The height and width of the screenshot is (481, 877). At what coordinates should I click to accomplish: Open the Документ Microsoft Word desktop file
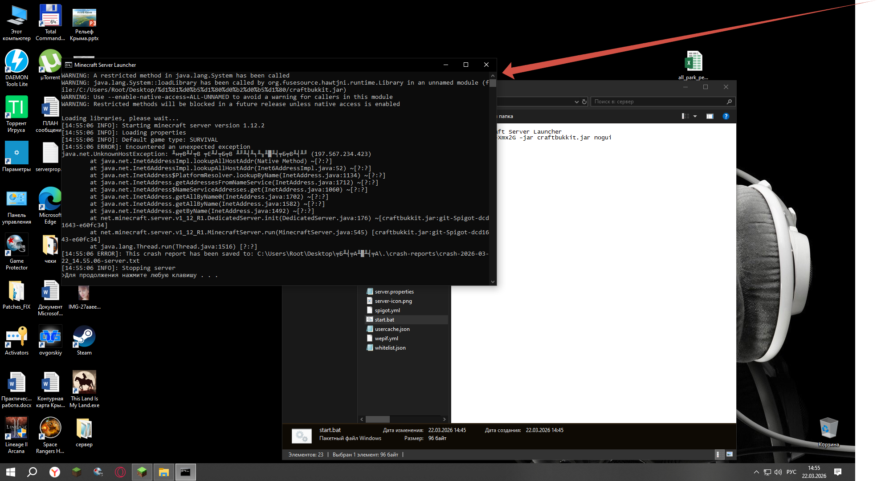pos(50,298)
